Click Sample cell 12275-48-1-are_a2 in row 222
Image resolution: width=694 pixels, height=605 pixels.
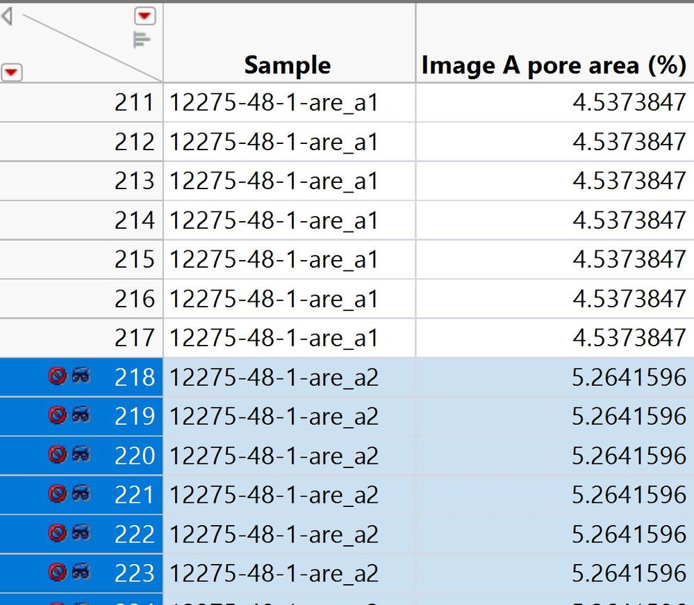click(x=289, y=534)
